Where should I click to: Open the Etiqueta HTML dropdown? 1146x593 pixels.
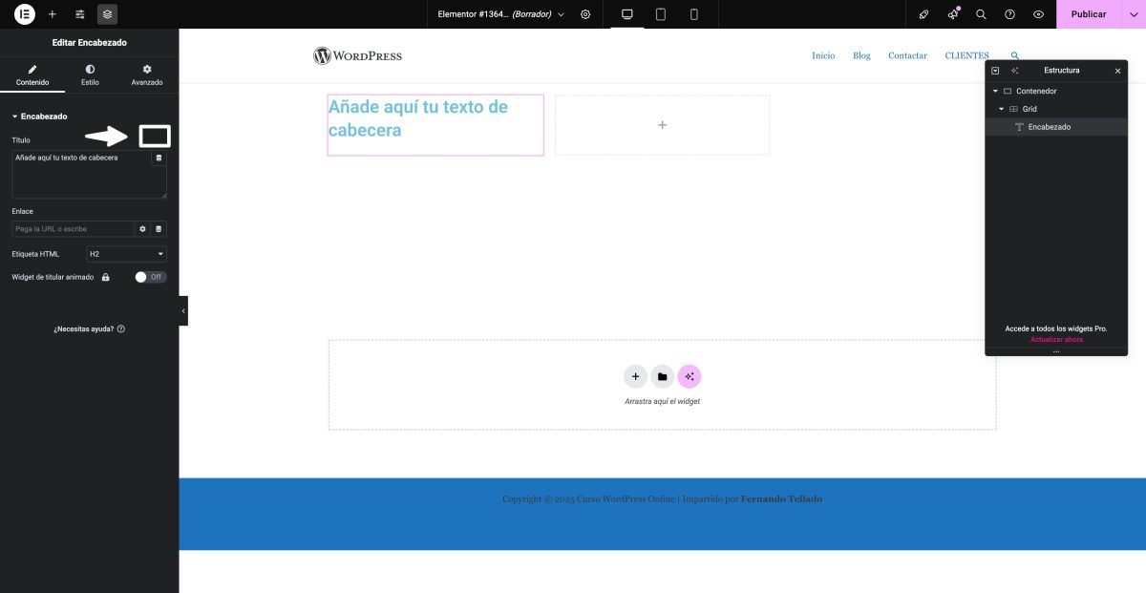tap(125, 254)
